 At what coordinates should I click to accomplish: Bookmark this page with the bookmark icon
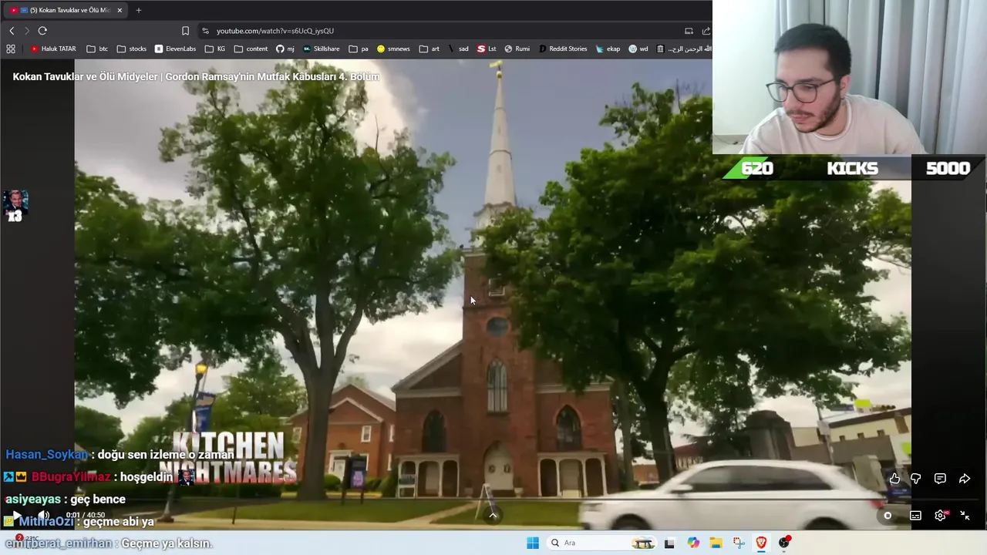coord(185,31)
